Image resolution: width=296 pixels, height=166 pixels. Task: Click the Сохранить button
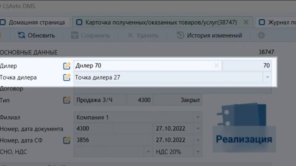tap(91, 35)
